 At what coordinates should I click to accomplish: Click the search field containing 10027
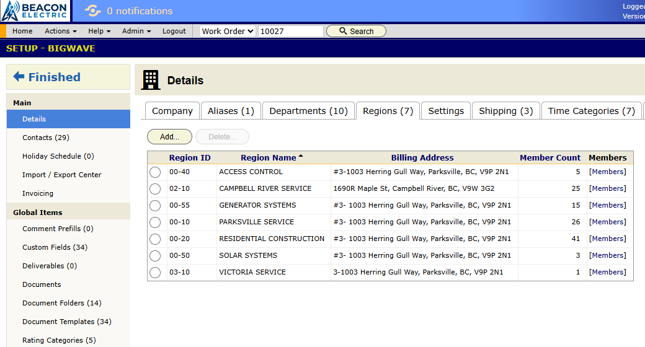click(x=291, y=31)
